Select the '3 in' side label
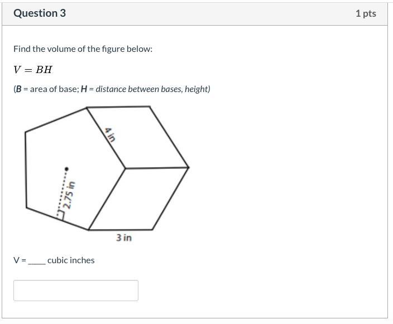 (124, 238)
